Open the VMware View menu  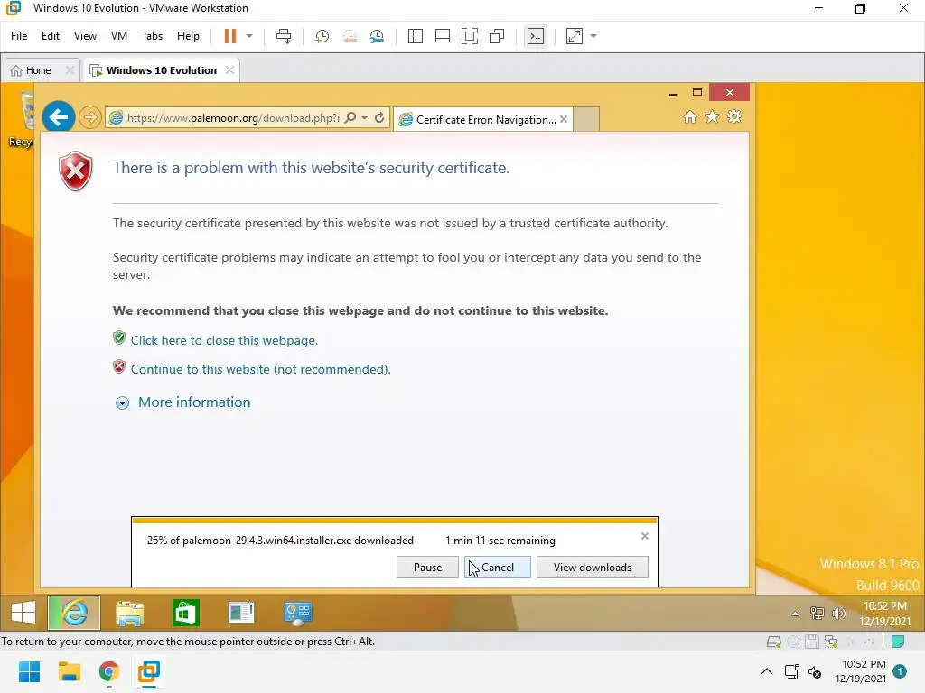85,36
